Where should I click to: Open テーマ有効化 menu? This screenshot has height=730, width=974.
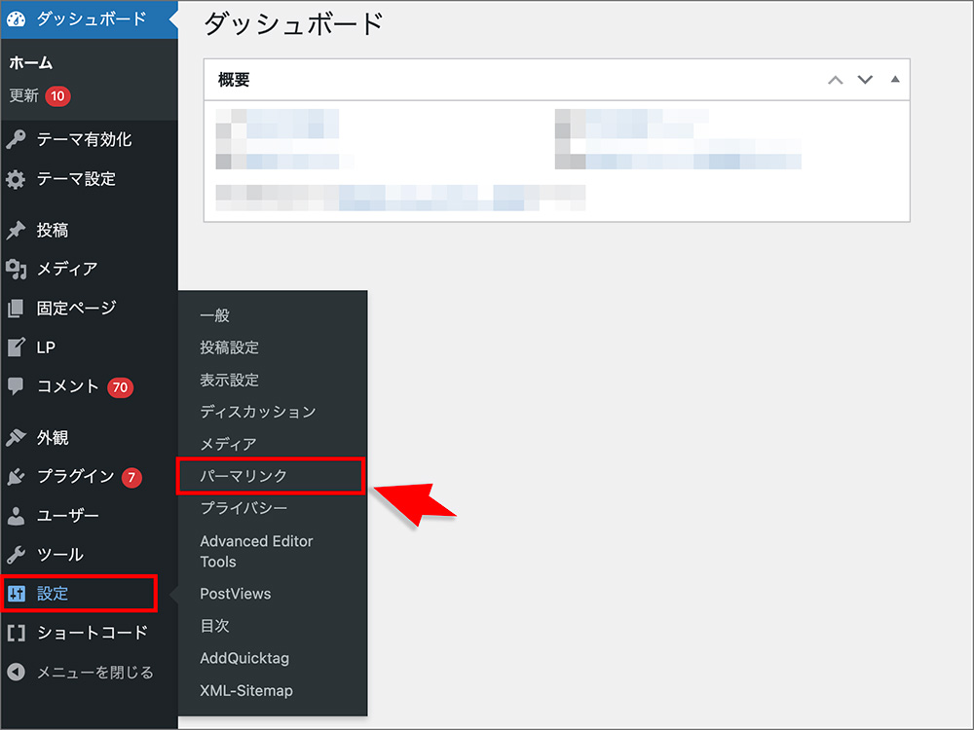(85, 139)
